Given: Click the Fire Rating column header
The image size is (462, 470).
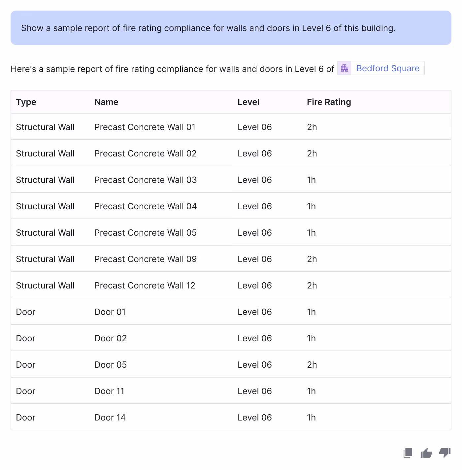Looking at the screenshot, I should 329,102.
